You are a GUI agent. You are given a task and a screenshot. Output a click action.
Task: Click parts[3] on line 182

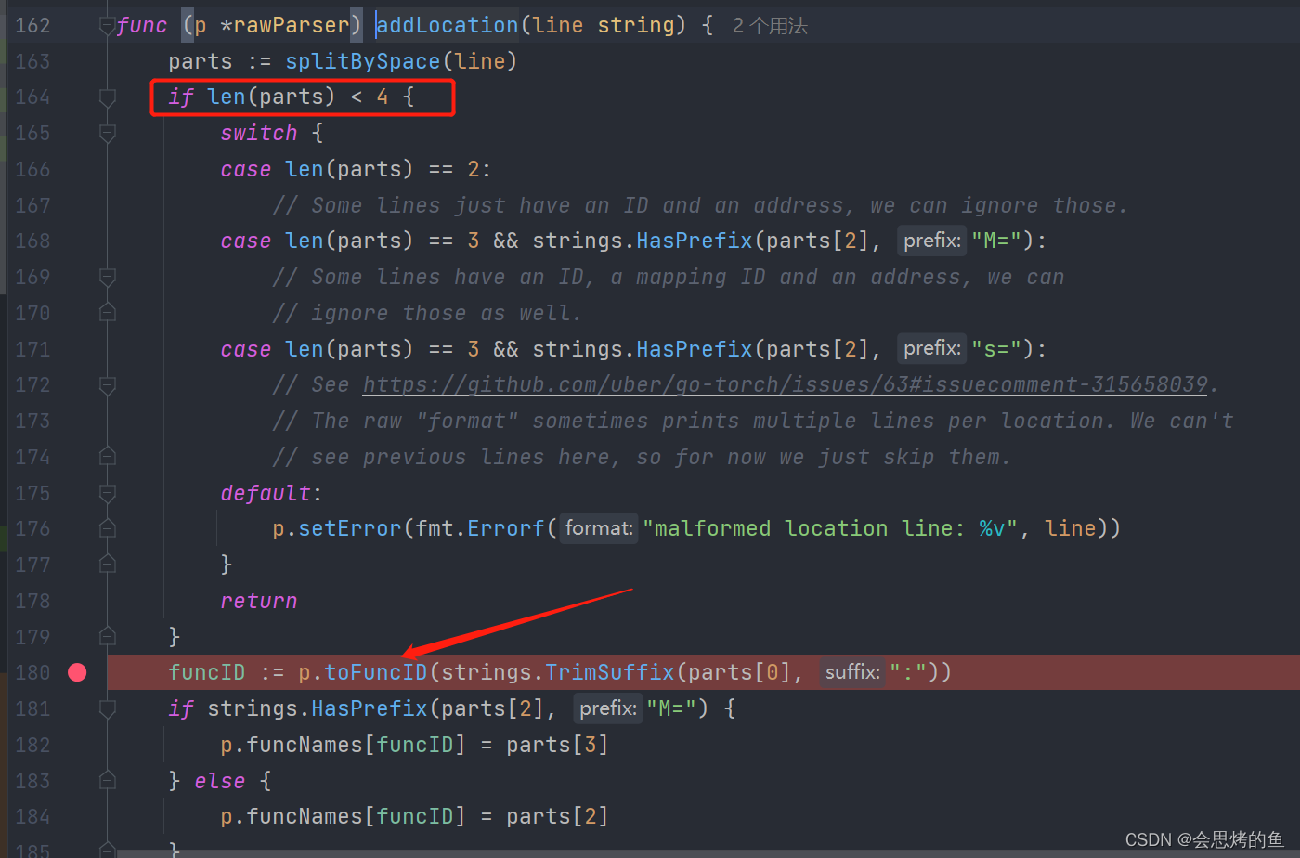click(557, 745)
